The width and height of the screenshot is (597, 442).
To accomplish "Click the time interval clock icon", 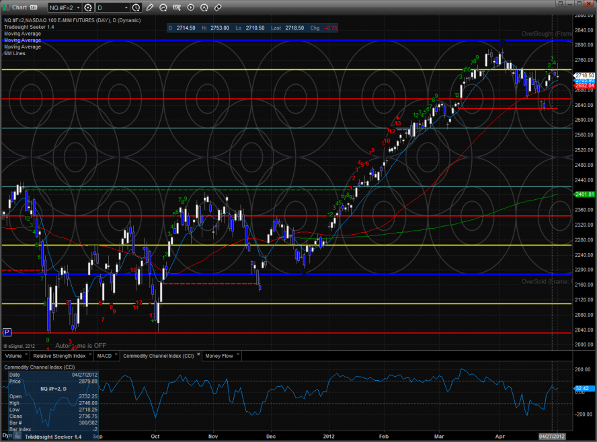I will (136, 7).
